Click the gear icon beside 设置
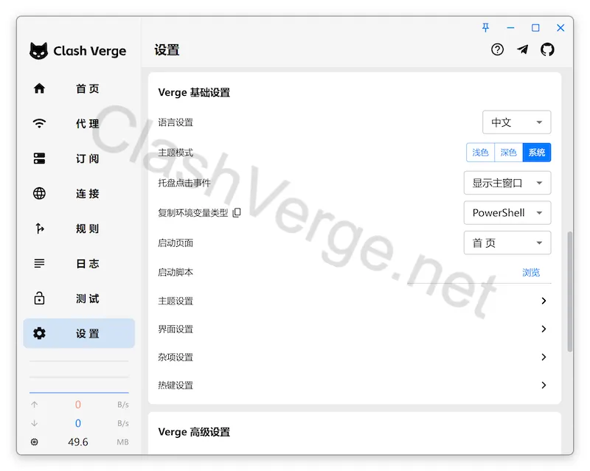Screen dimensions: 590x471 coord(39,333)
